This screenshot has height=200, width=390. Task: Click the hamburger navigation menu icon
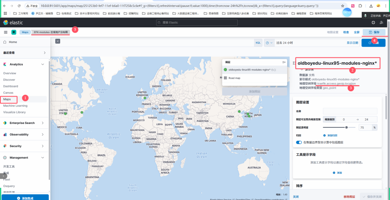pyautogui.click(x=6, y=32)
